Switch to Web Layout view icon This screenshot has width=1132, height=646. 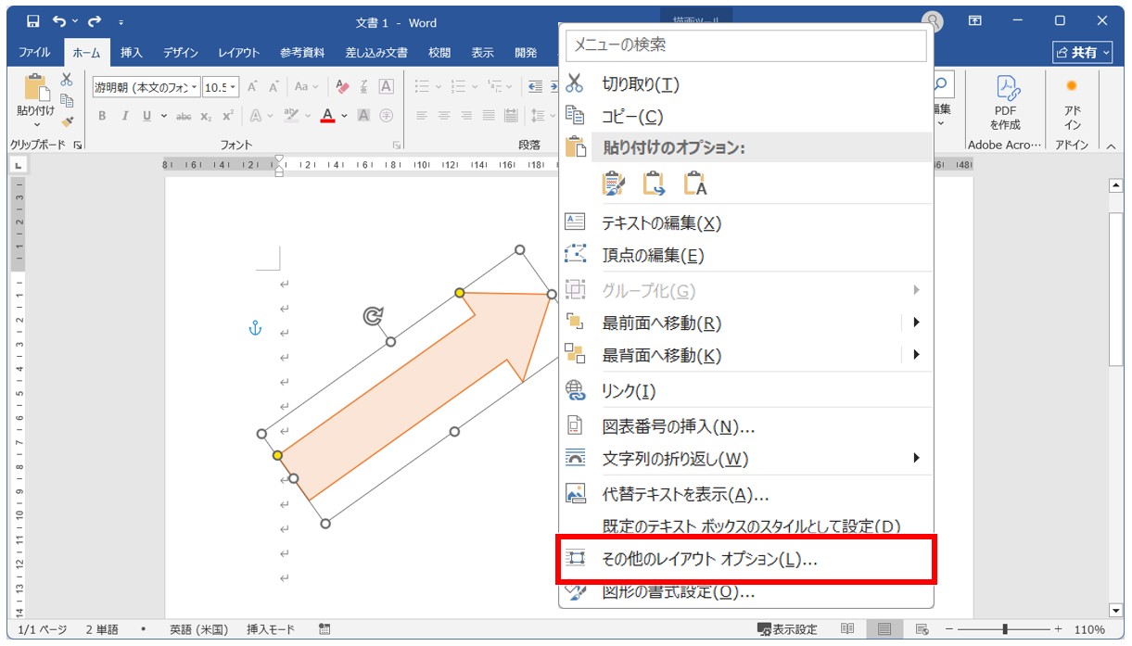922,629
